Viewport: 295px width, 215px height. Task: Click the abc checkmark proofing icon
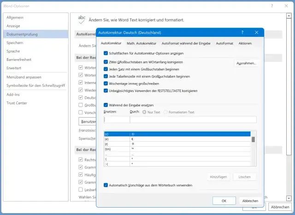tap(82, 19)
